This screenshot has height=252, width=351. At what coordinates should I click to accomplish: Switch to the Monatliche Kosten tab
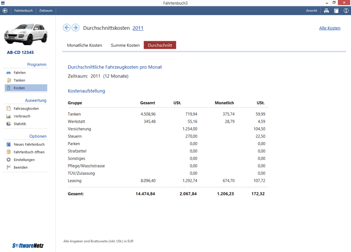pyautogui.click(x=84, y=45)
